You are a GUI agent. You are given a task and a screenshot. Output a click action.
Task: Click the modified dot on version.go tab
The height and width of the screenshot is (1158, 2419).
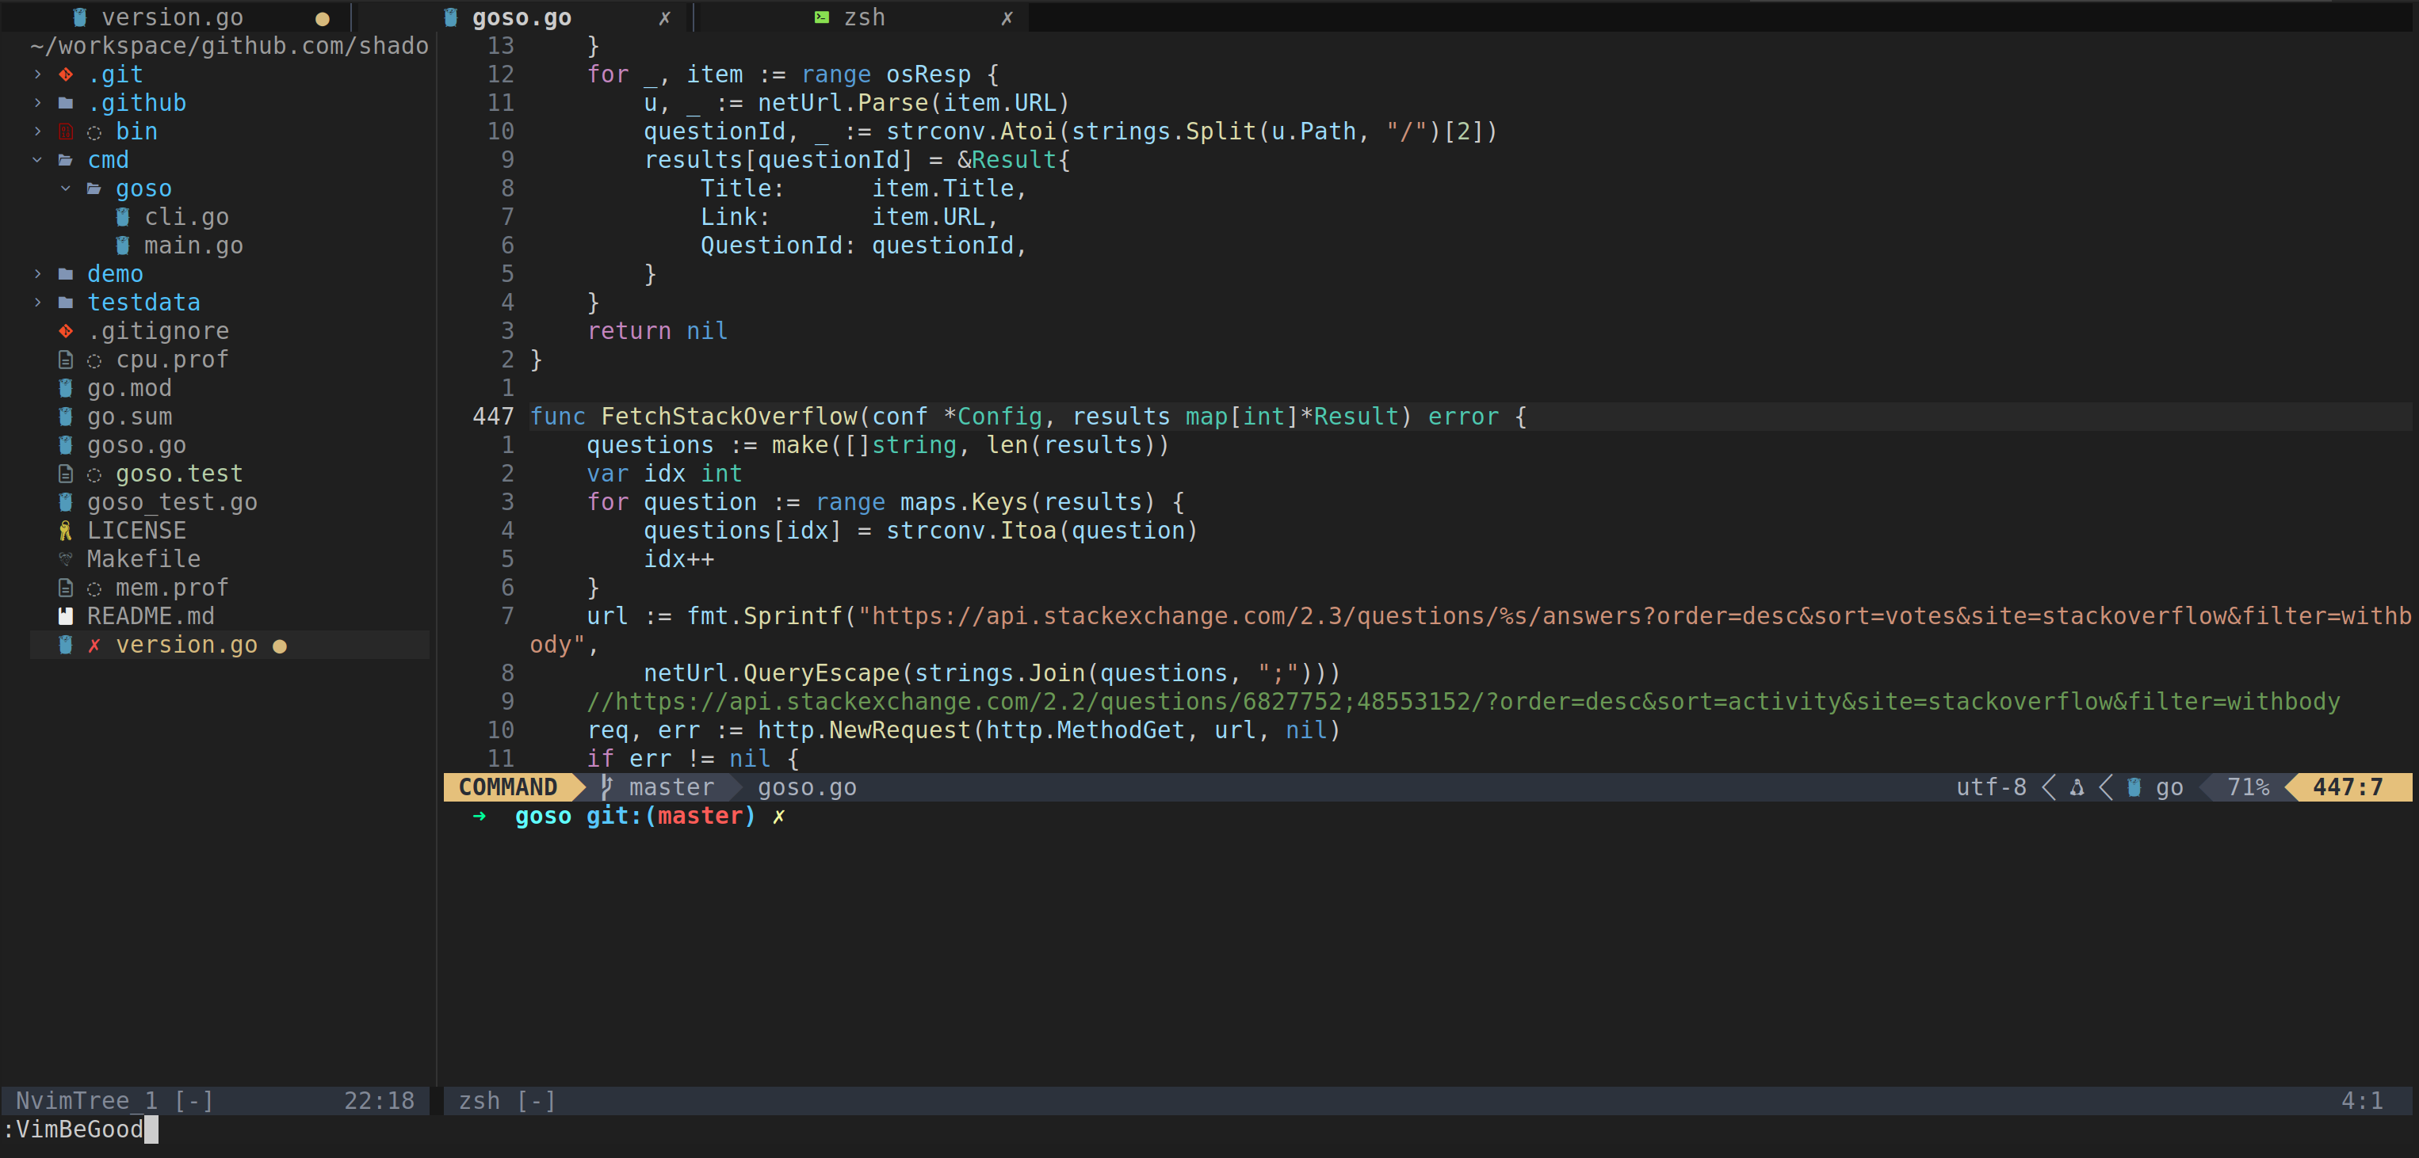[x=322, y=19]
